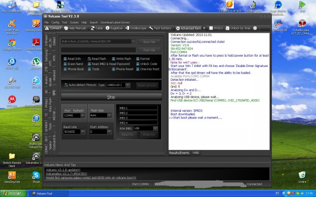Open the Start Address dropdown
The width and height of the screenshot is (316, 197).
coord(109,132)
